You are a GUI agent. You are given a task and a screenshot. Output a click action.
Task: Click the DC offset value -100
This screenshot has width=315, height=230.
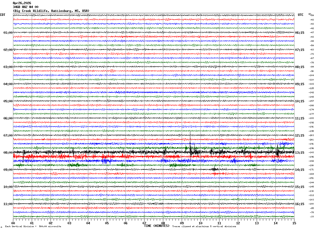pyautogui.click(x=311, y=204)
